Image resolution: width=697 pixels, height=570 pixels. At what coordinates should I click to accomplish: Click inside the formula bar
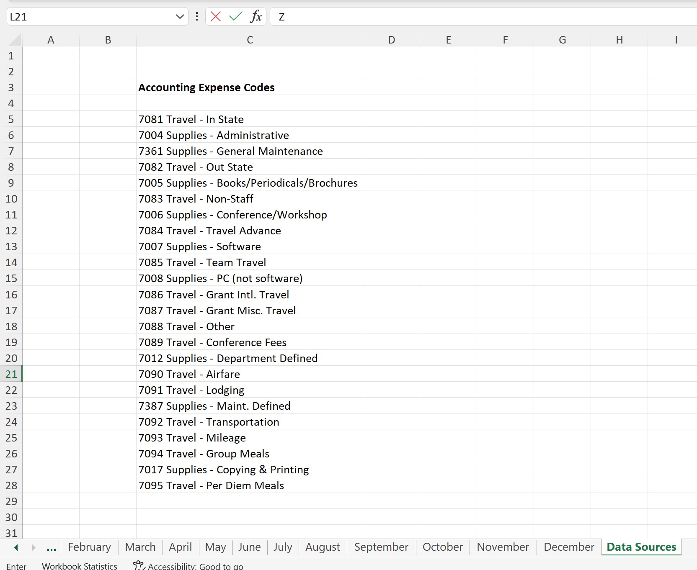click(x=377, y=17)
